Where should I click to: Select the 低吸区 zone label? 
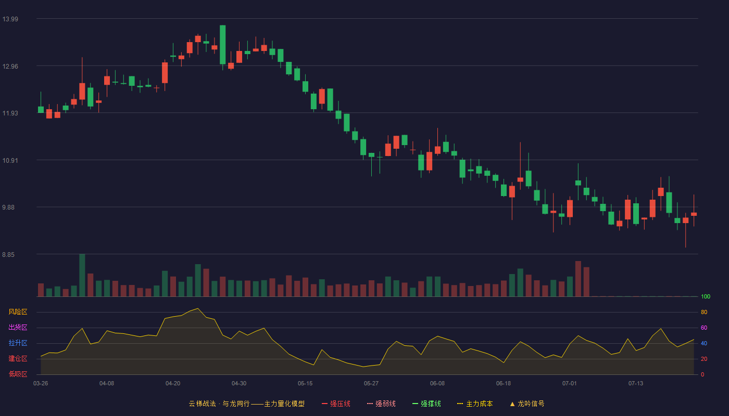(18, 374)
